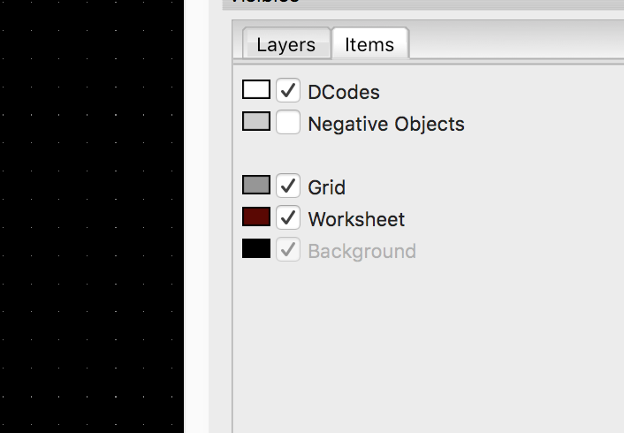The width and height of the screenshot is (624, 433).
Task: Toggle the Grid visibility checkbox
Action: click(288, 186)
